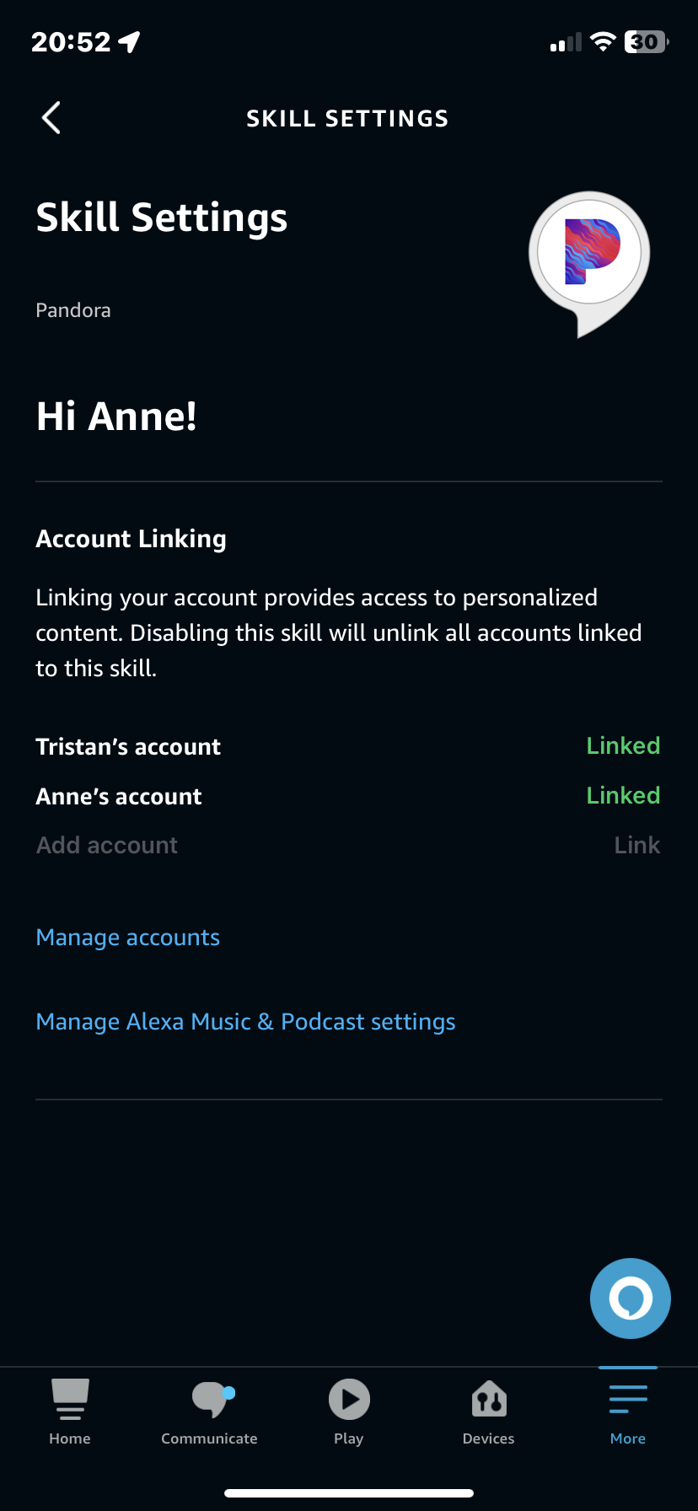The width and height of the screenshot is (698, 1511).
Task: Tap the location arrow in status bar
Action: [129, 41]
